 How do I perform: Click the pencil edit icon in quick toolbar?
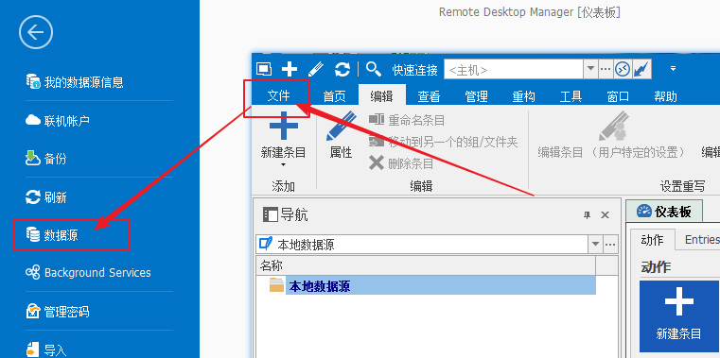point(316,69)
